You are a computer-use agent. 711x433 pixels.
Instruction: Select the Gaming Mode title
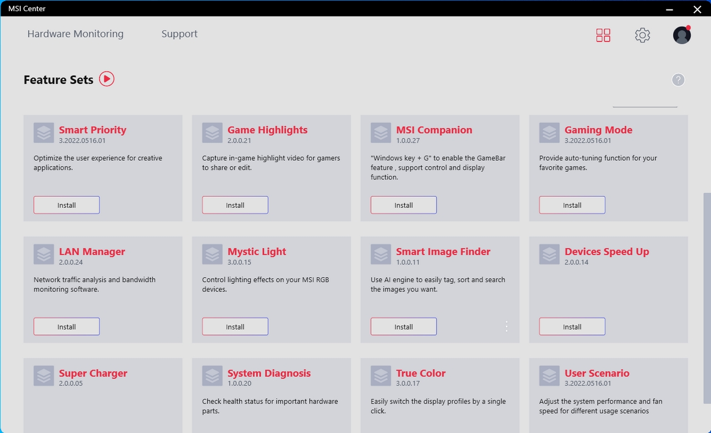[x=599, y=130]
